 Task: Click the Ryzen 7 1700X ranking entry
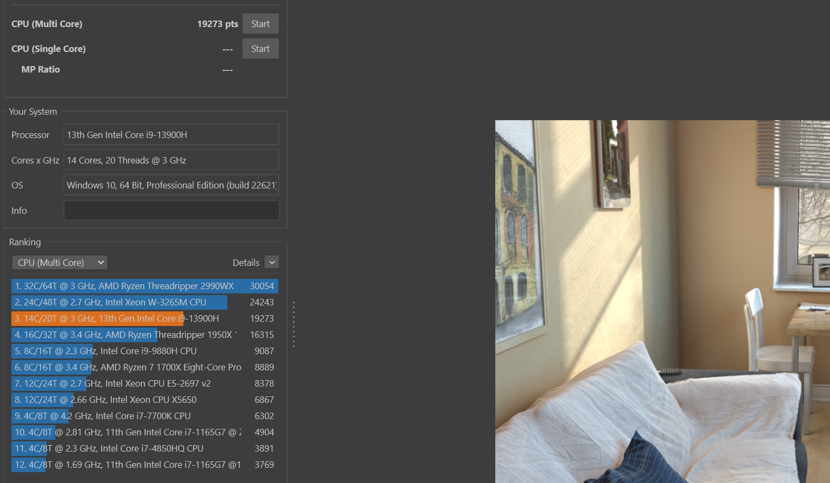pos(144,367)
